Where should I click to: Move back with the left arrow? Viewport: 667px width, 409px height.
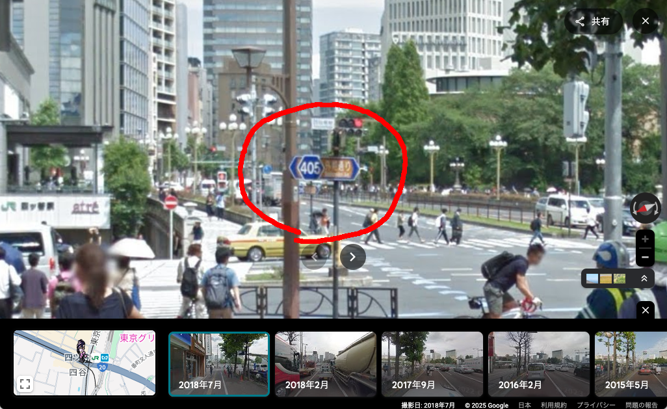coord(315,257)
